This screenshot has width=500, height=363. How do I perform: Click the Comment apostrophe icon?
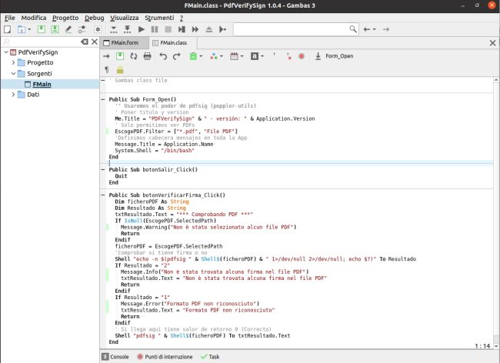pos(275,55)
